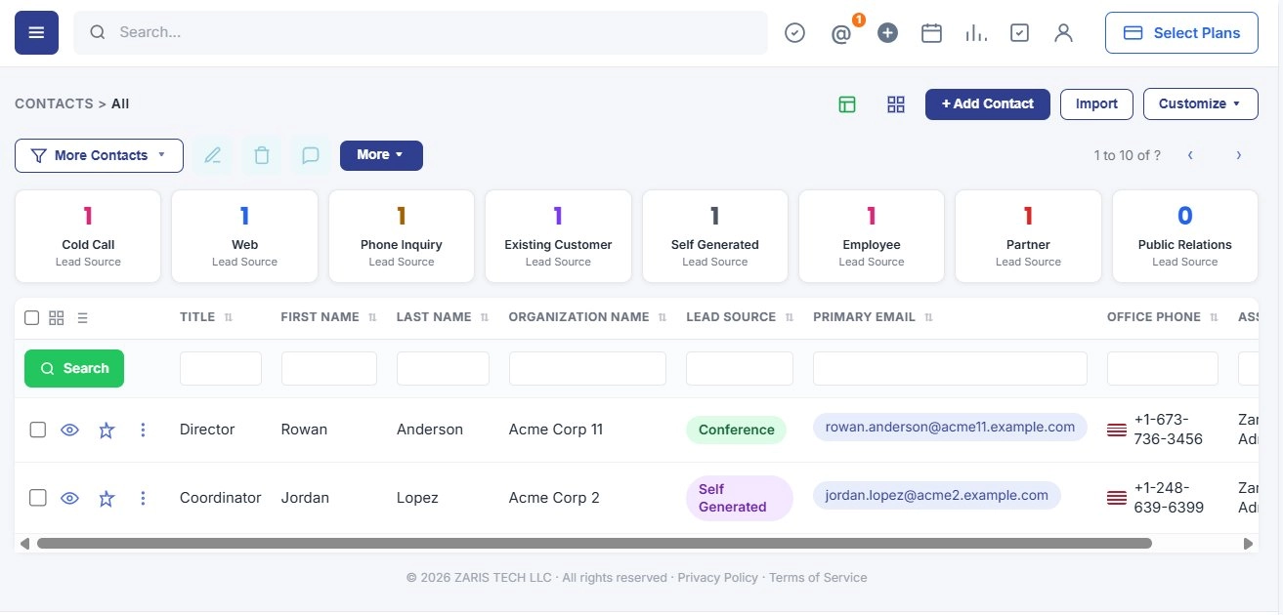This screenshot has height=615, width=1283.
Task: Filter by Self Generated lead source card
Action: pos(715,236)
